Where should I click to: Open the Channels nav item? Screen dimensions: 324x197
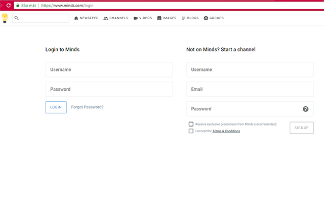(x=116, y=18)
